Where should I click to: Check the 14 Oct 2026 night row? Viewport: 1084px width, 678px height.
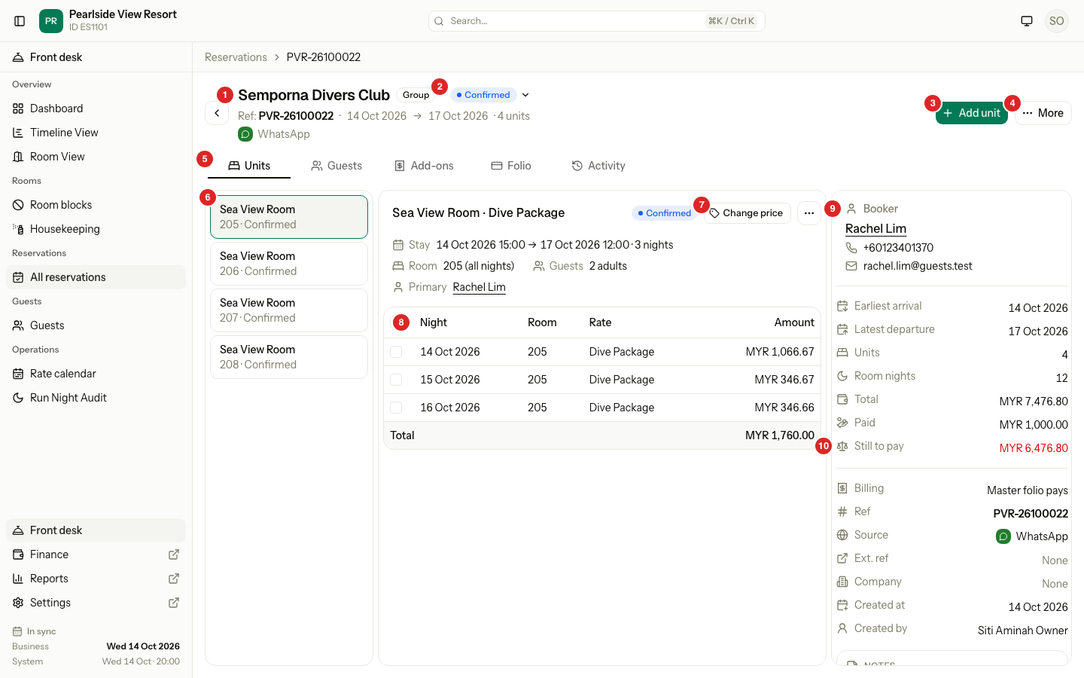(x=396, y=352)
